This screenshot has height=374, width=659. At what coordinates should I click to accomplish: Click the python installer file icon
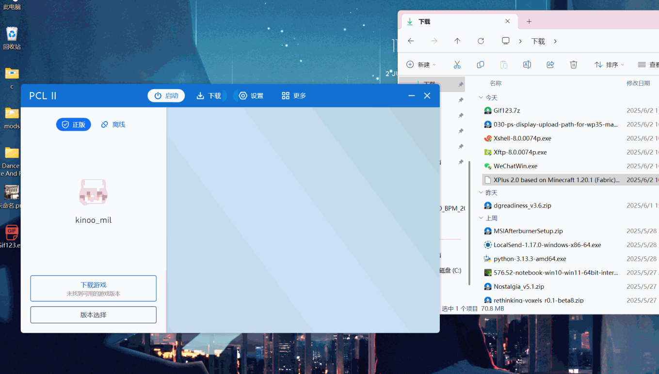488,259
